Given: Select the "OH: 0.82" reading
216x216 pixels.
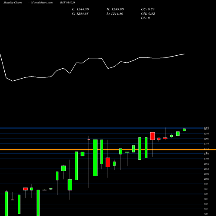Looking at the screenshot, I should tap(148, 14).
